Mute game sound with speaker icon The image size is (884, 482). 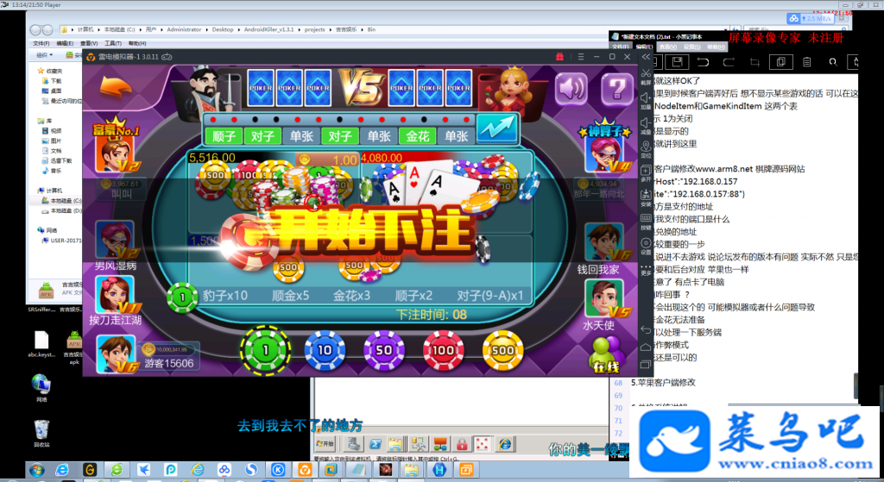tap(571, 89)
